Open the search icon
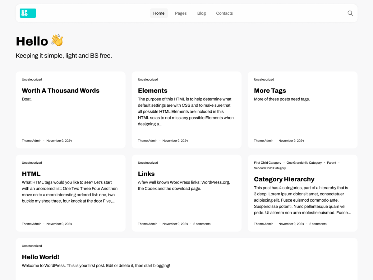The width and height of the screenshot is (373, 280). click(350, 13)
